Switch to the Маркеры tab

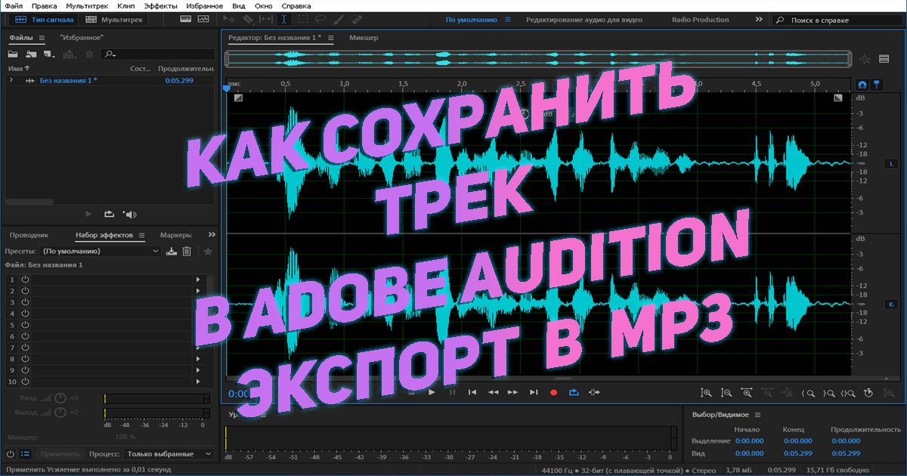176,235
